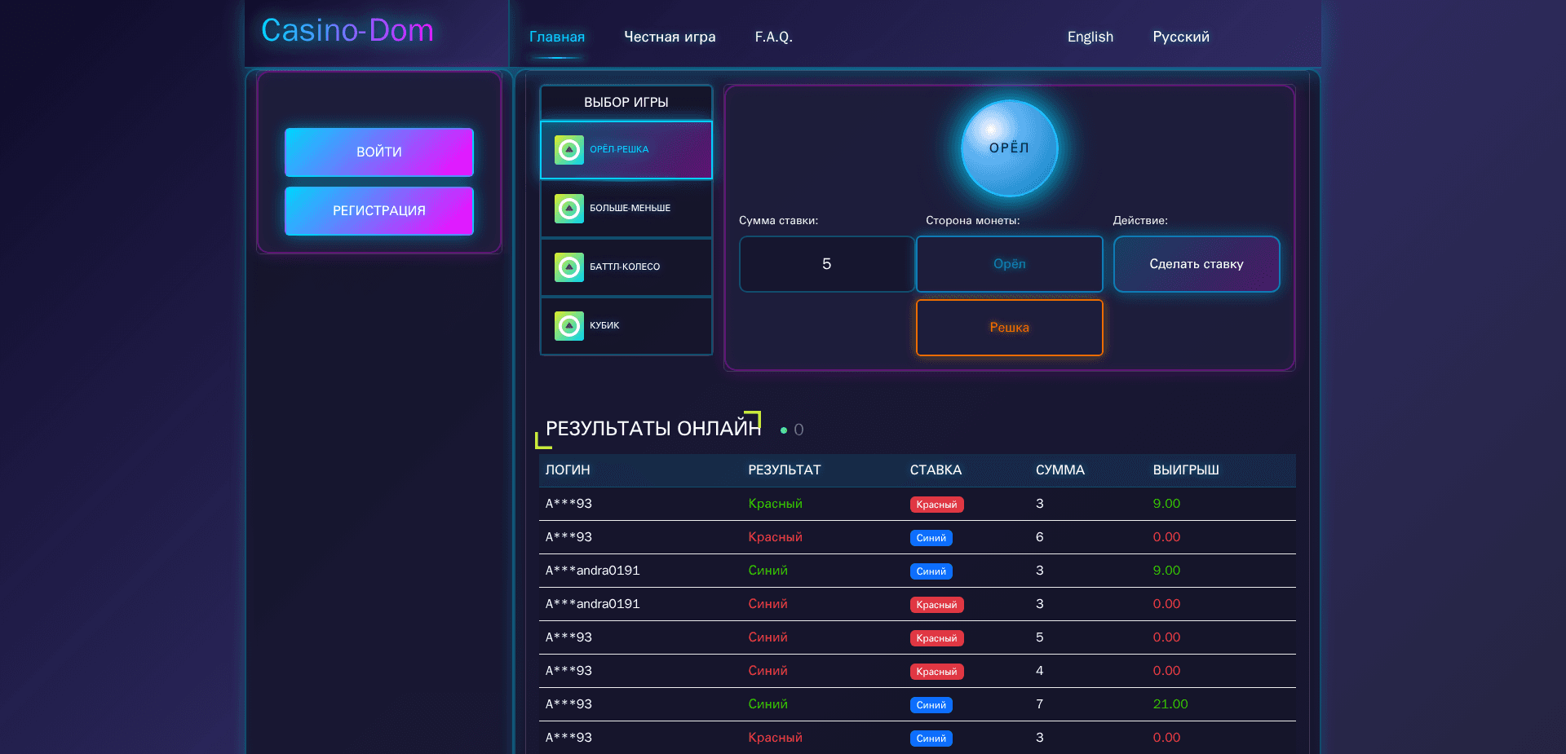Choose the Орёл coin side
This screenshot has width=1566, height=754.
click(1010, 264)
